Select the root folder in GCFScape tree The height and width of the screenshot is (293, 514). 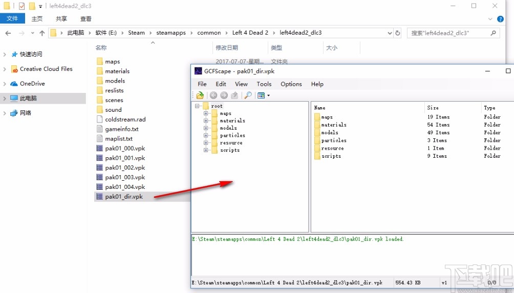(x=217, y=106)
